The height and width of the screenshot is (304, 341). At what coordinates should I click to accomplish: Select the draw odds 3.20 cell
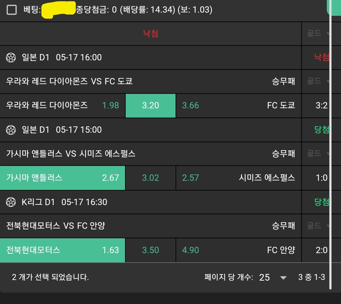coord(151,106)
